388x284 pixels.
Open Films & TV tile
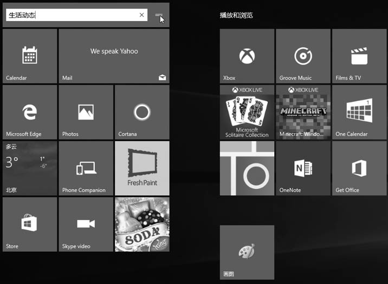point(359,56)
